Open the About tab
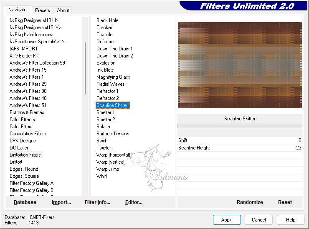Image resolution: width=309 pixels, height=229 pixels. pyautogui.click(x=63, y=10)
